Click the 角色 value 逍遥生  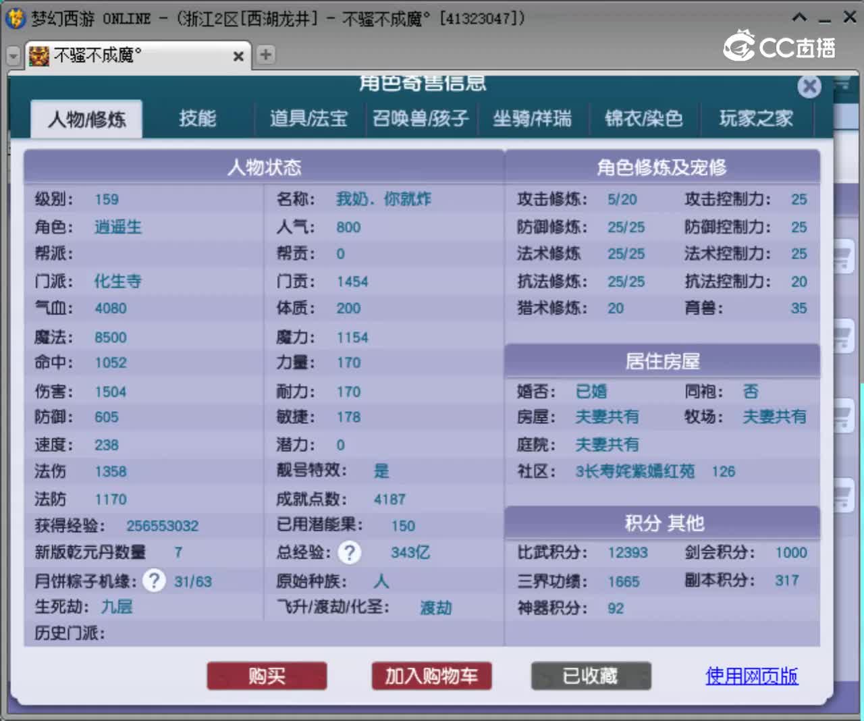coord(118,227)
